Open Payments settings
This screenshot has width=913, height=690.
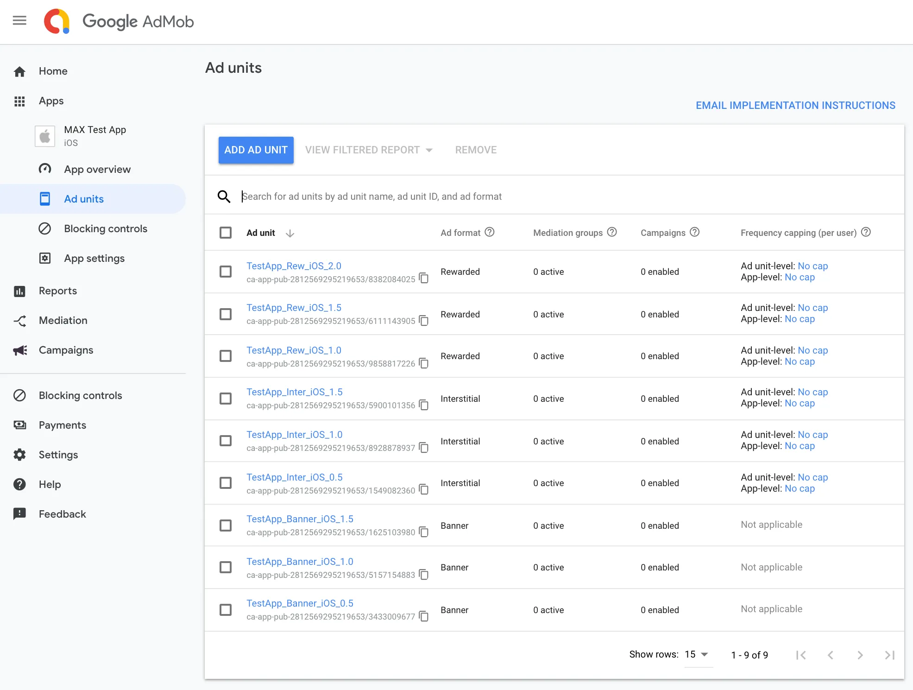point(62,425)
